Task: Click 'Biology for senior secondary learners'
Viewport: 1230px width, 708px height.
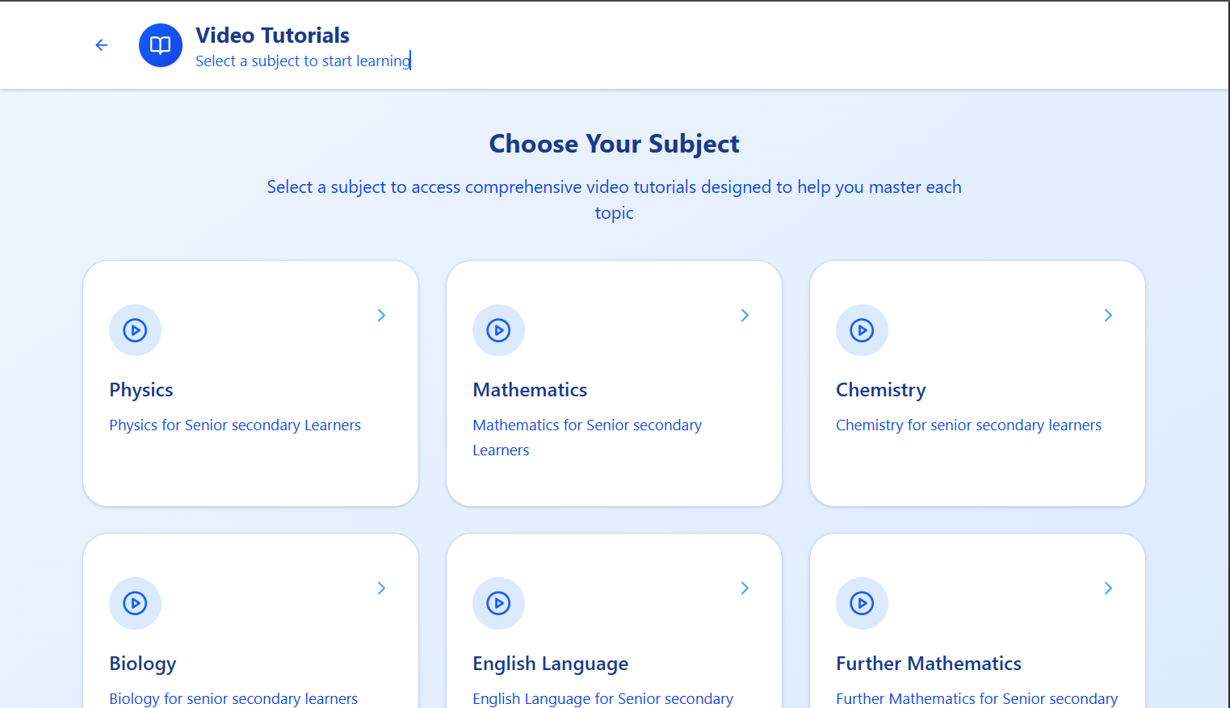Action: coord(233,698)
